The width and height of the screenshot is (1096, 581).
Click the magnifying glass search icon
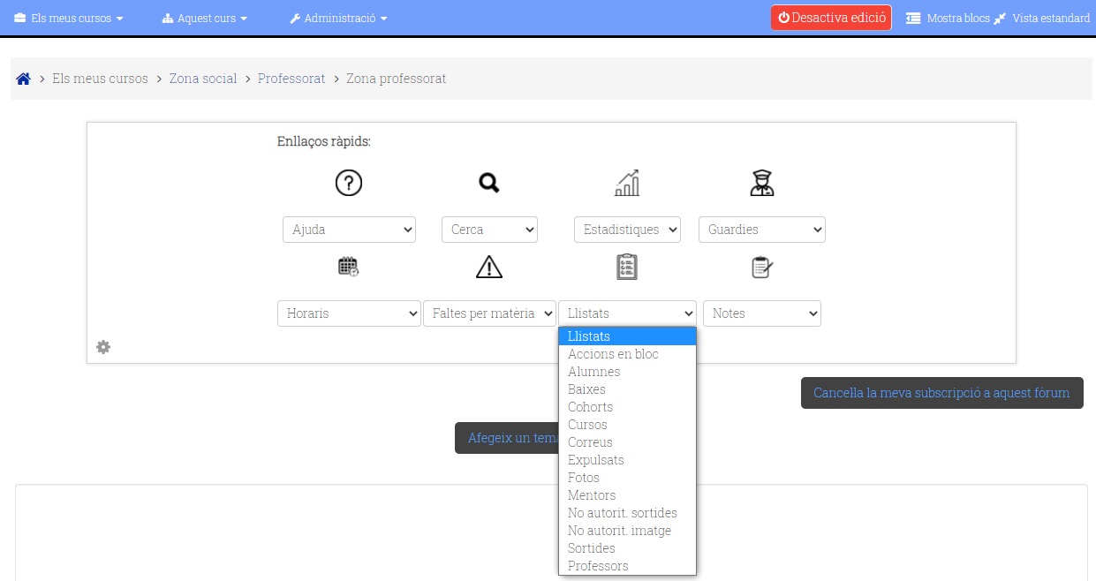click(489, 183)
